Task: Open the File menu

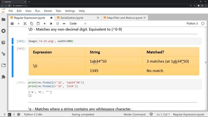Action: point(11,11)
